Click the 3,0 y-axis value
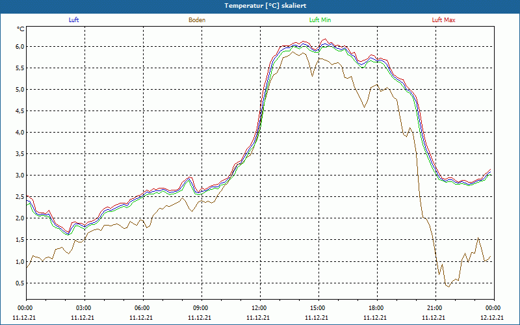This screenshot has height=325, width=520. tap(21, 175)
